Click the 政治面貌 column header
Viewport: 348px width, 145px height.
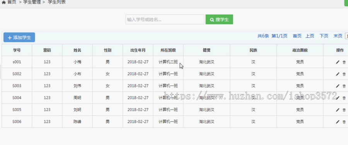pyautogui.click(x=300, y=50)
